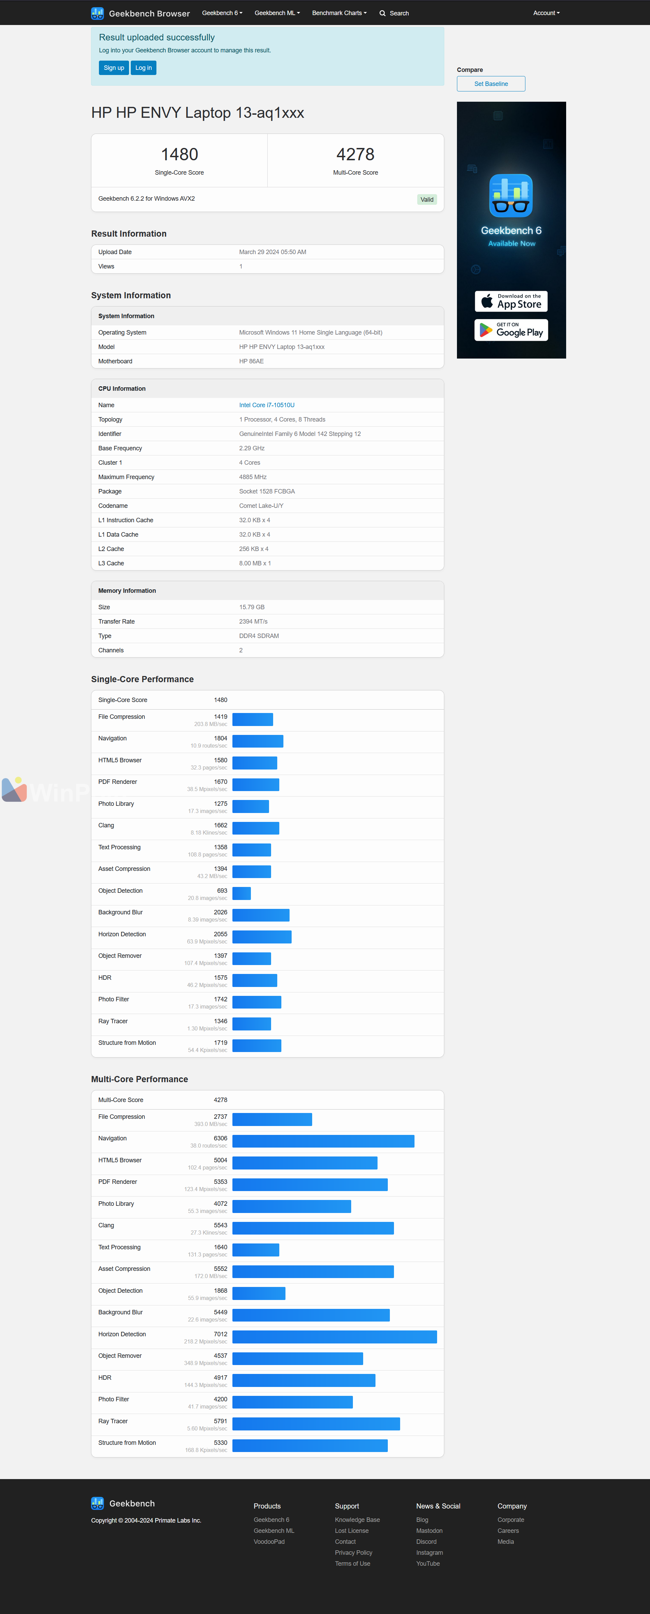650x1614 pixels.
Task: Click the 15.79 GB memory size value
Action: (252, 607)
